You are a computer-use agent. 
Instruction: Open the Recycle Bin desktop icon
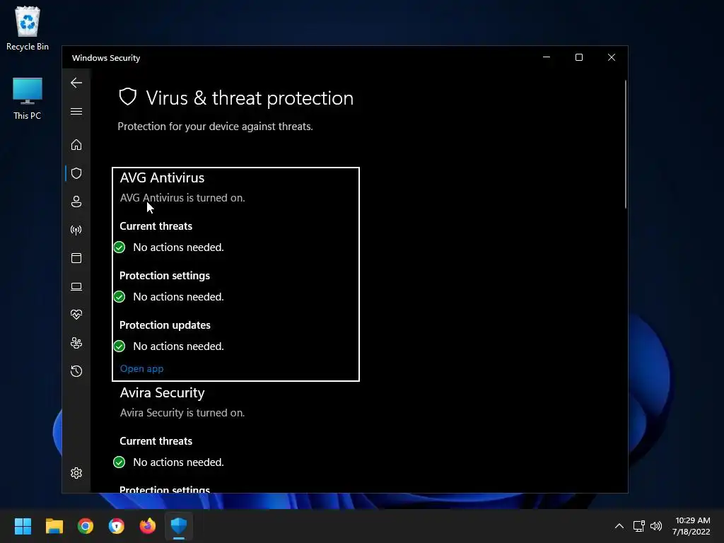(28, 28)
